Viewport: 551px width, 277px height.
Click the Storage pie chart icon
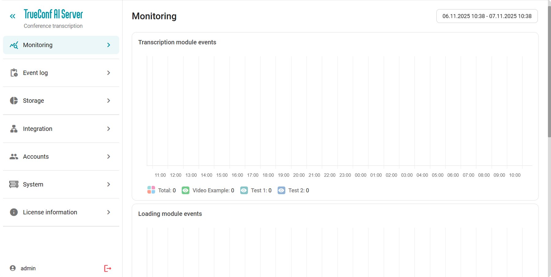point(14,101)
